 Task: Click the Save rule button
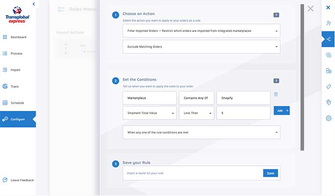coord(271,173)
